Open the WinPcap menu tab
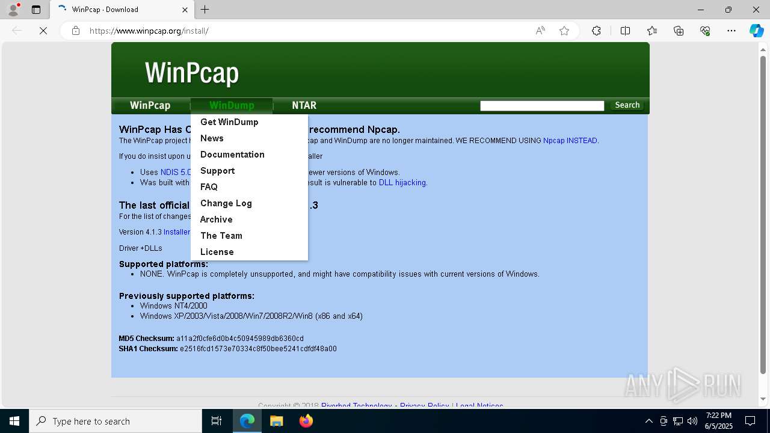The image size is (770, 433). pyautogui.click(x=150, y=105)
